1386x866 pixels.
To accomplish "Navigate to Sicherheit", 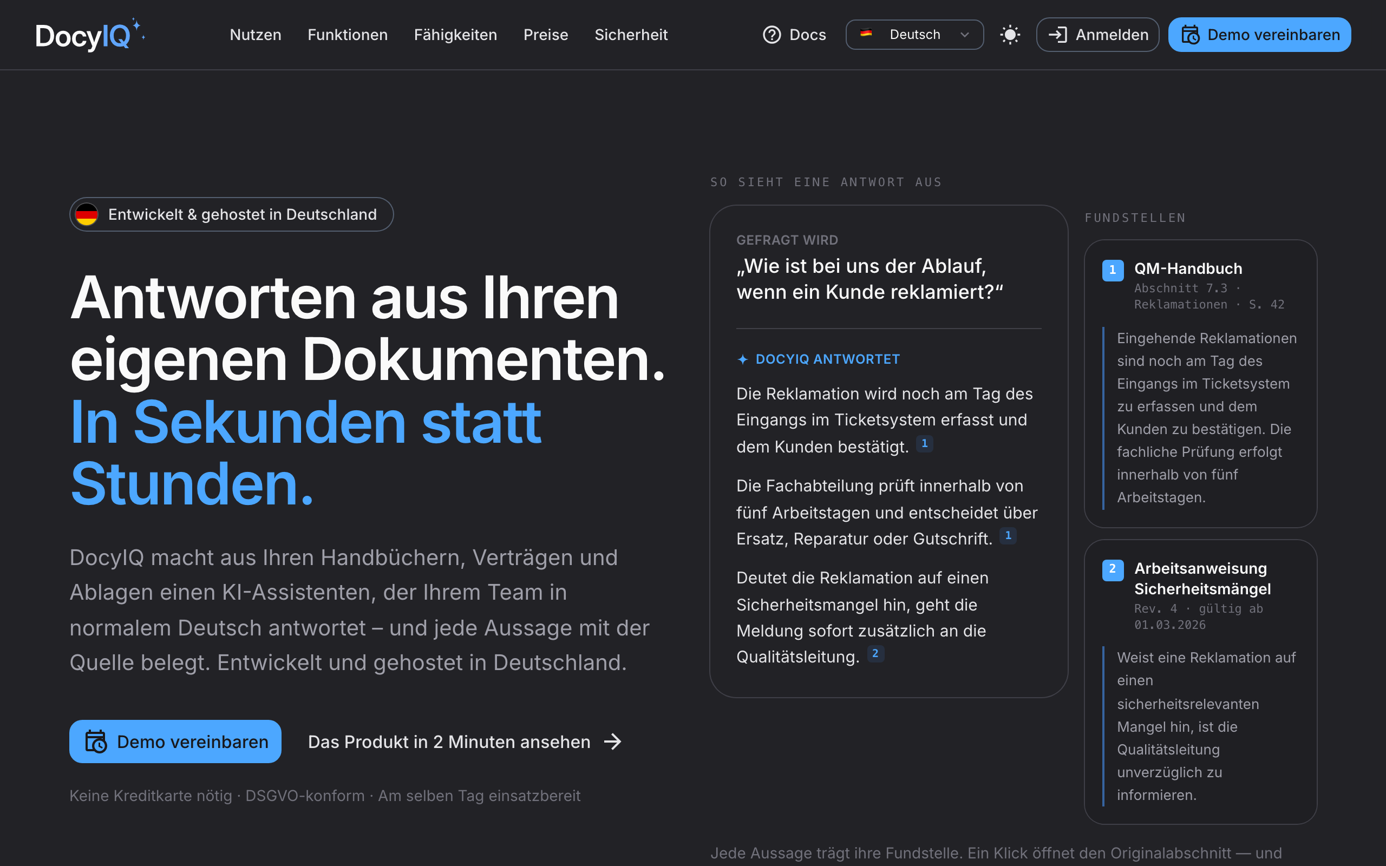I will click(631, 35).
